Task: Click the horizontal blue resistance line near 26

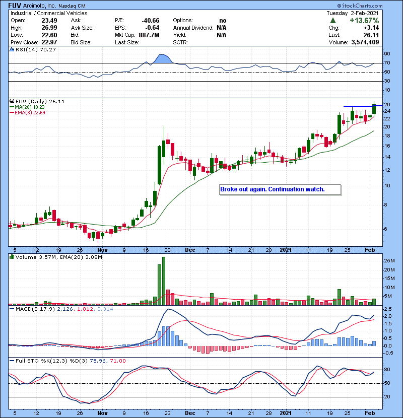Action: click(x=363, y=106)
